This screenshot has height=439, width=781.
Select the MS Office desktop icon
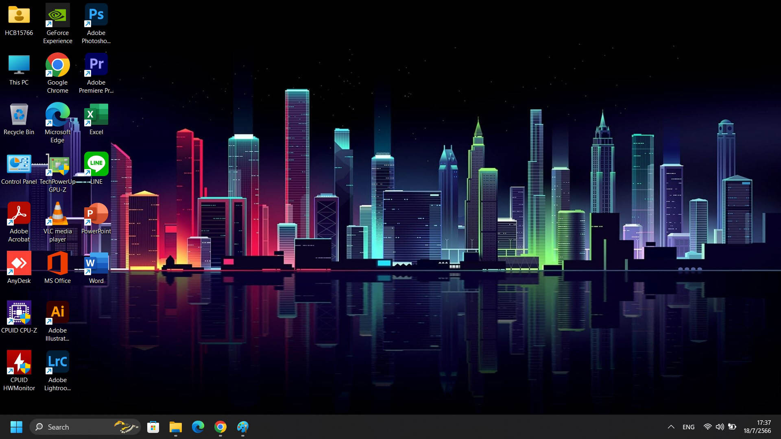pos(57,268)
